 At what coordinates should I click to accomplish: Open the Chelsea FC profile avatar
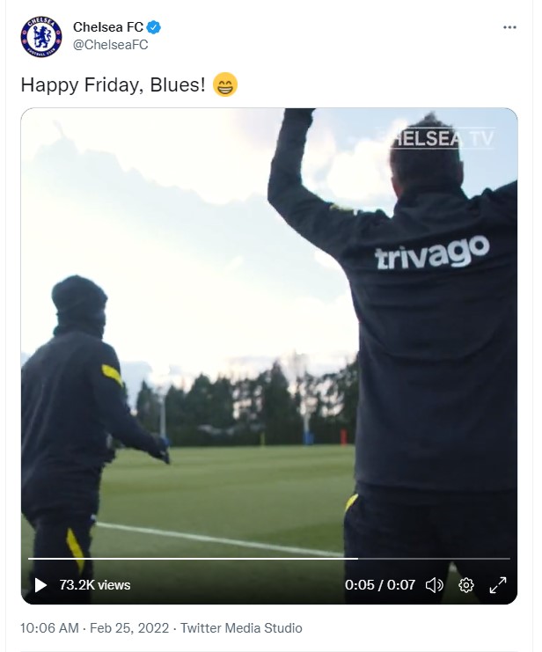pos(41,37)
